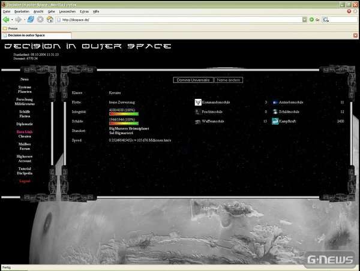This screenshot has height=271, width=360.
Task: Open the Extras menu
Action: pos(84,11)
